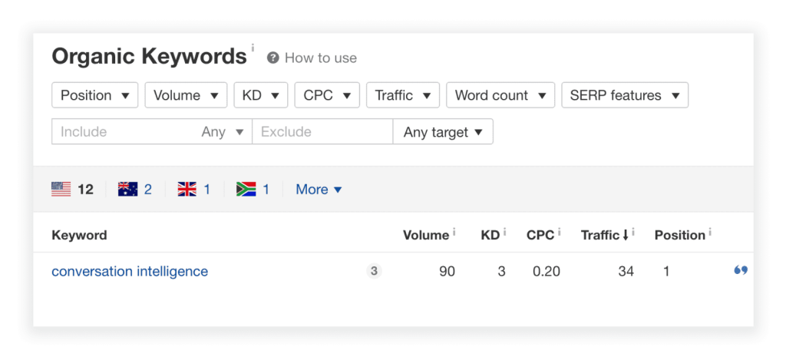The height and width of the screenshot is (360, 786).
Task: Select the South Africa flag icon
Action: pyautogui.click(x=246, y=189)
